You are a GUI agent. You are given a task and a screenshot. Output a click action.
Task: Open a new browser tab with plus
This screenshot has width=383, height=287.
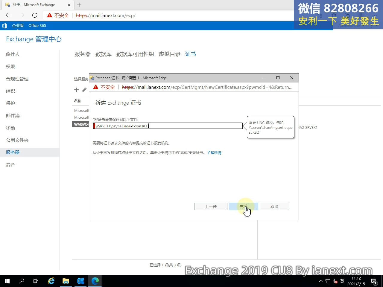[79, 5]
